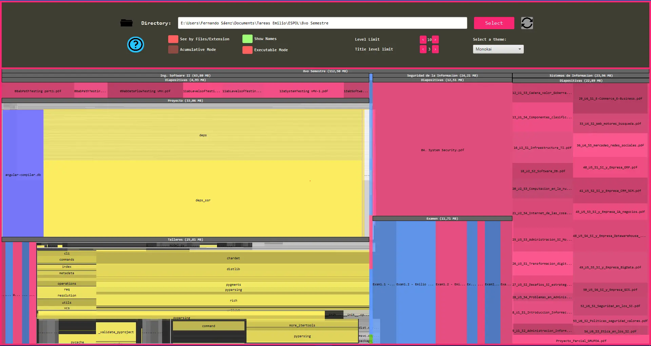Viewport: 651px width, 346px height.
Task: Decrease Title level limit with left arrow
Action: 423,49
